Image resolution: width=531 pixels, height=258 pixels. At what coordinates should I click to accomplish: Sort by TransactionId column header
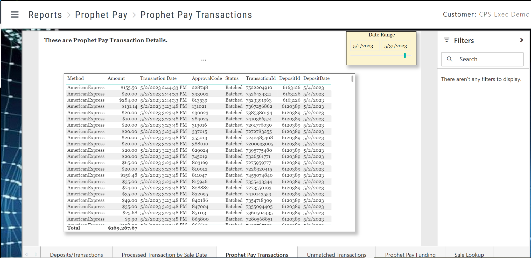coord(261,78)
